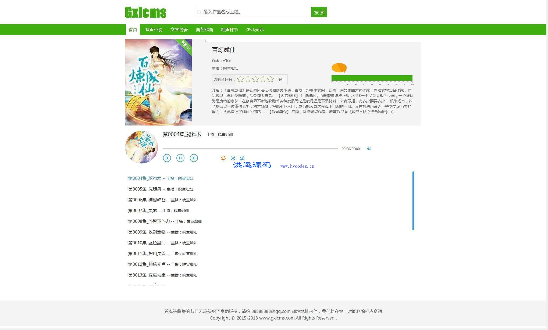Play 第0006集_神秘峡谷 from the playlist
The height and width of the screenshot is (330, 548).
point(163,200)
